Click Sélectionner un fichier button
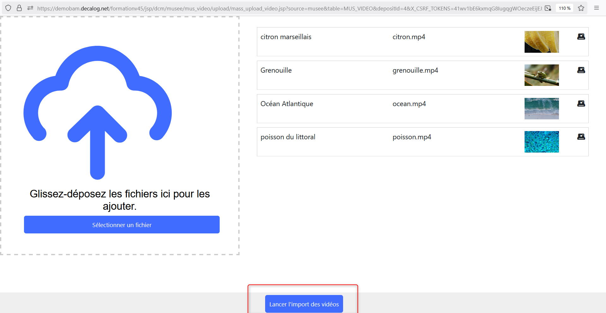 tap(122, 225)
